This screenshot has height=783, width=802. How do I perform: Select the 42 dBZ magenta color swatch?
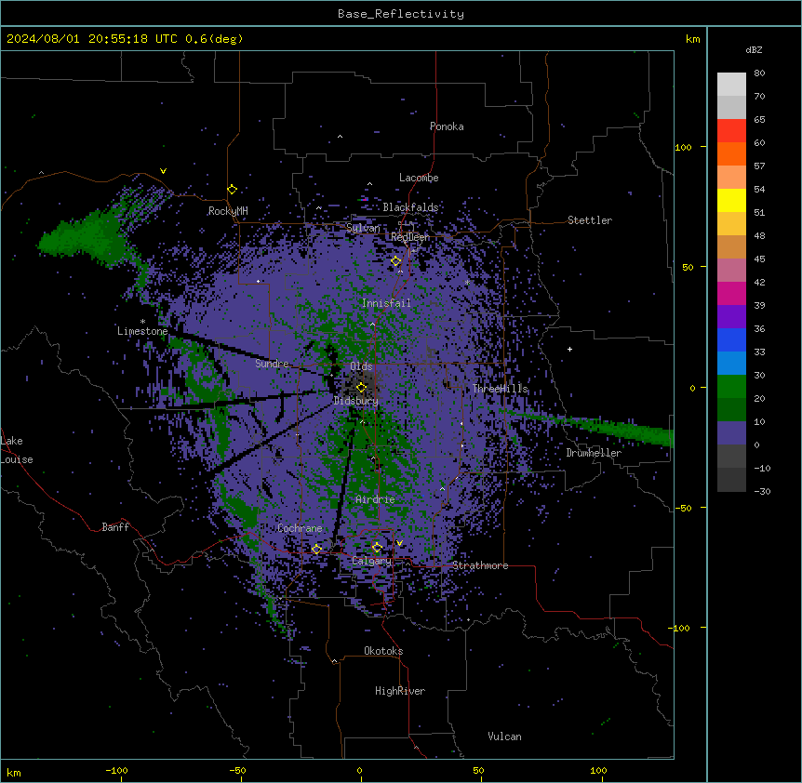(731, 293)
